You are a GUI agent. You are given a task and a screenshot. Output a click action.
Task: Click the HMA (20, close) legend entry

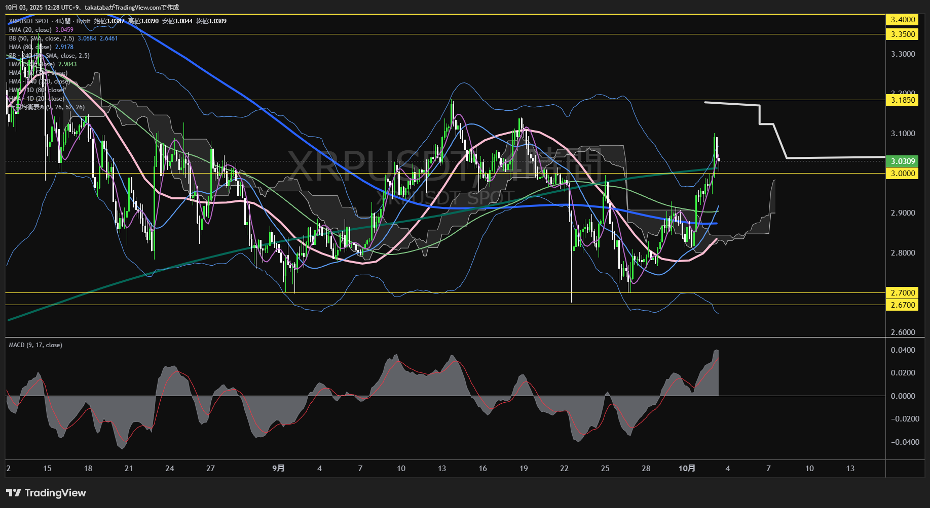point(30,30)
